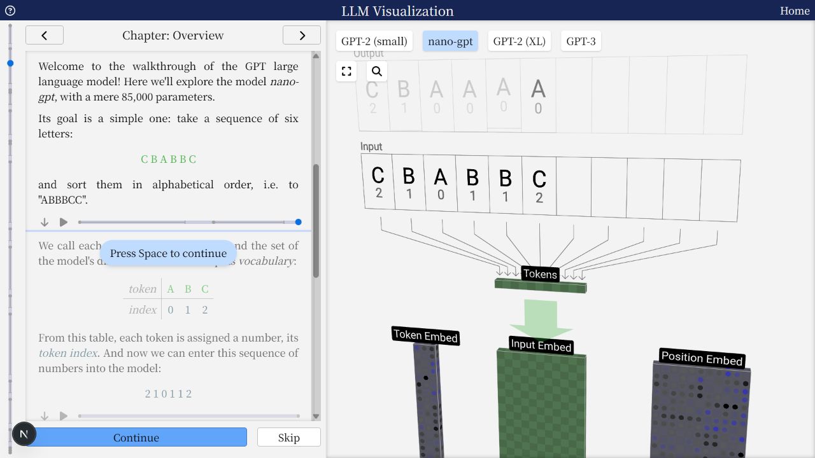Select the nano-gpt model
Viewport: 815px width, 458px height.
[450, 41]
